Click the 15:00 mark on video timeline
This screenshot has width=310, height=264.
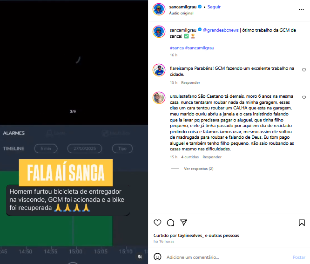pos(75,251)
